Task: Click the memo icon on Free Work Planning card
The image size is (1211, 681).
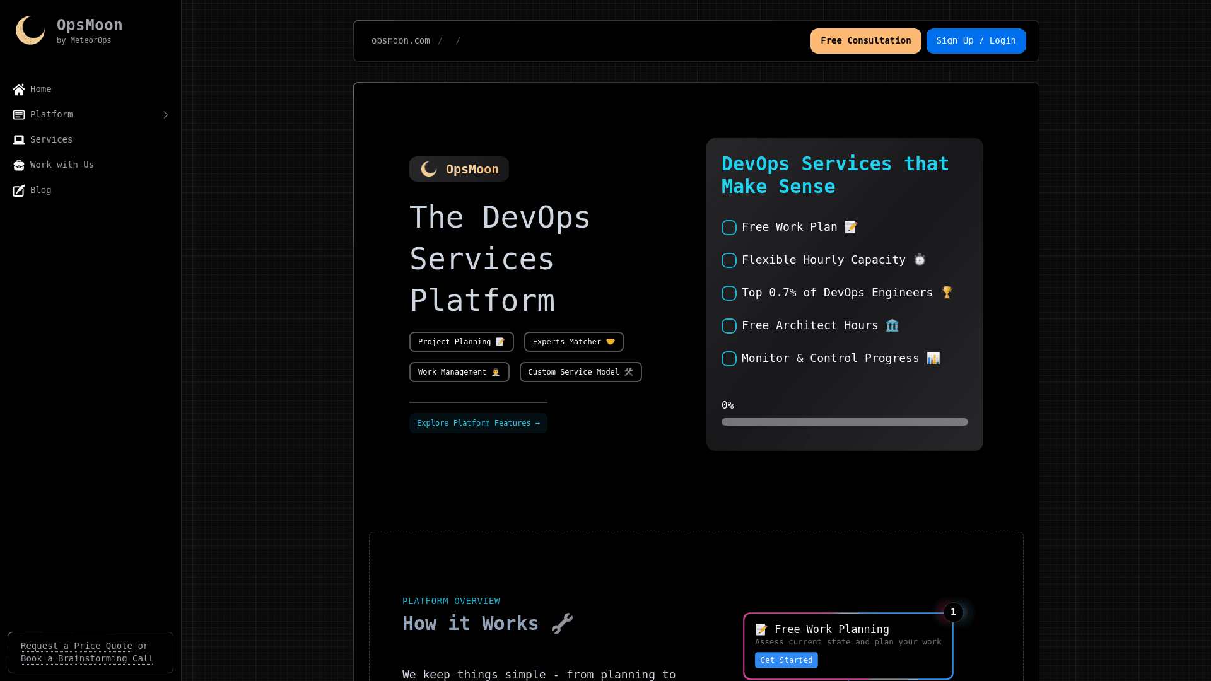Action: click(762, 629)
